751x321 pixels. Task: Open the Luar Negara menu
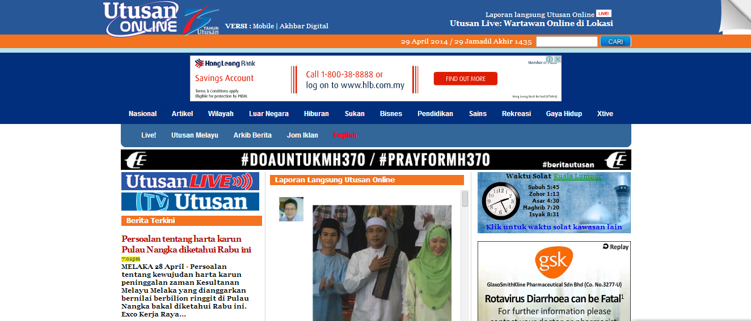[x=269, y=114]
